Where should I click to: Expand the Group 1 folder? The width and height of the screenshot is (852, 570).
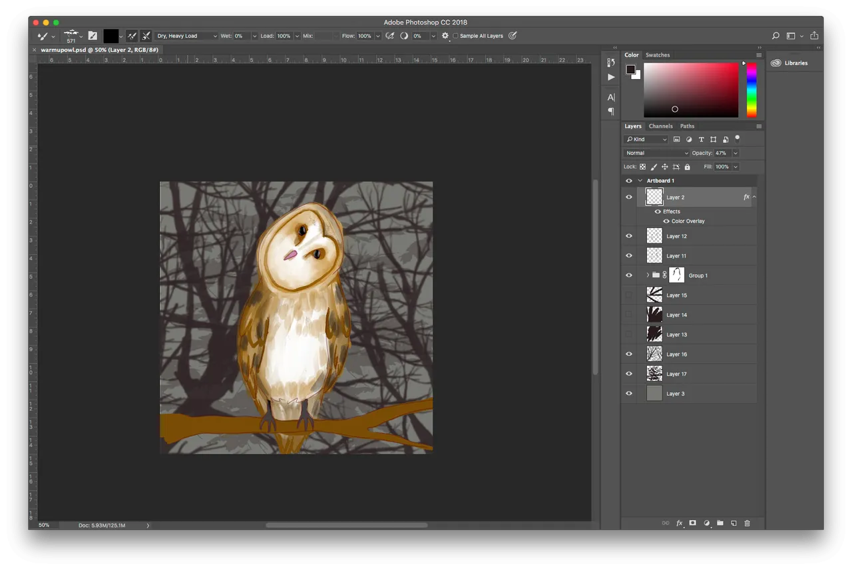click(x=648, y=275)
